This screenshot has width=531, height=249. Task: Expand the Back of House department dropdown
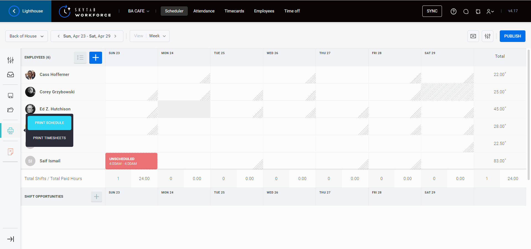(26, 36)
